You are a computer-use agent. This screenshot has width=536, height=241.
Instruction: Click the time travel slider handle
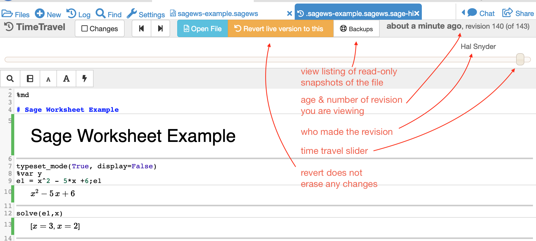(520, 59)
